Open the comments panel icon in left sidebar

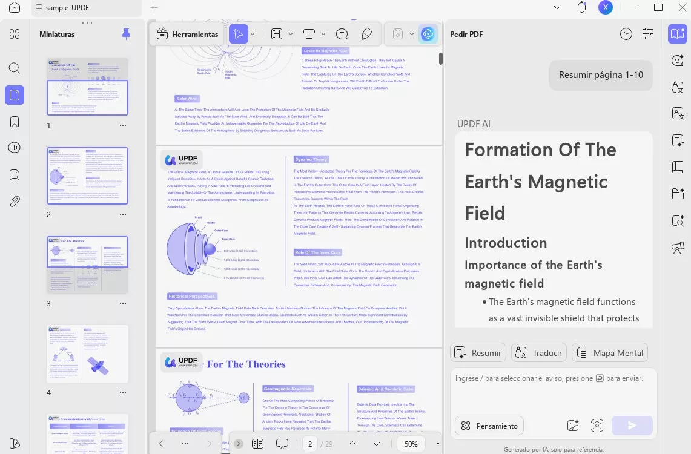15,148
